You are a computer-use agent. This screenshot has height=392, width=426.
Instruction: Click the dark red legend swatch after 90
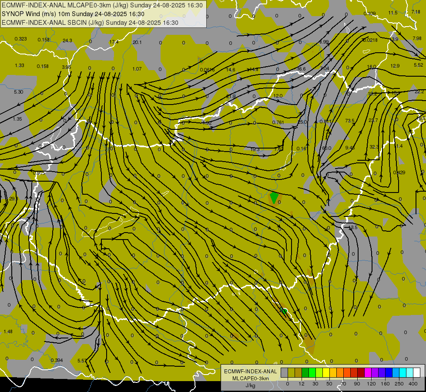[x=361, y=372]
